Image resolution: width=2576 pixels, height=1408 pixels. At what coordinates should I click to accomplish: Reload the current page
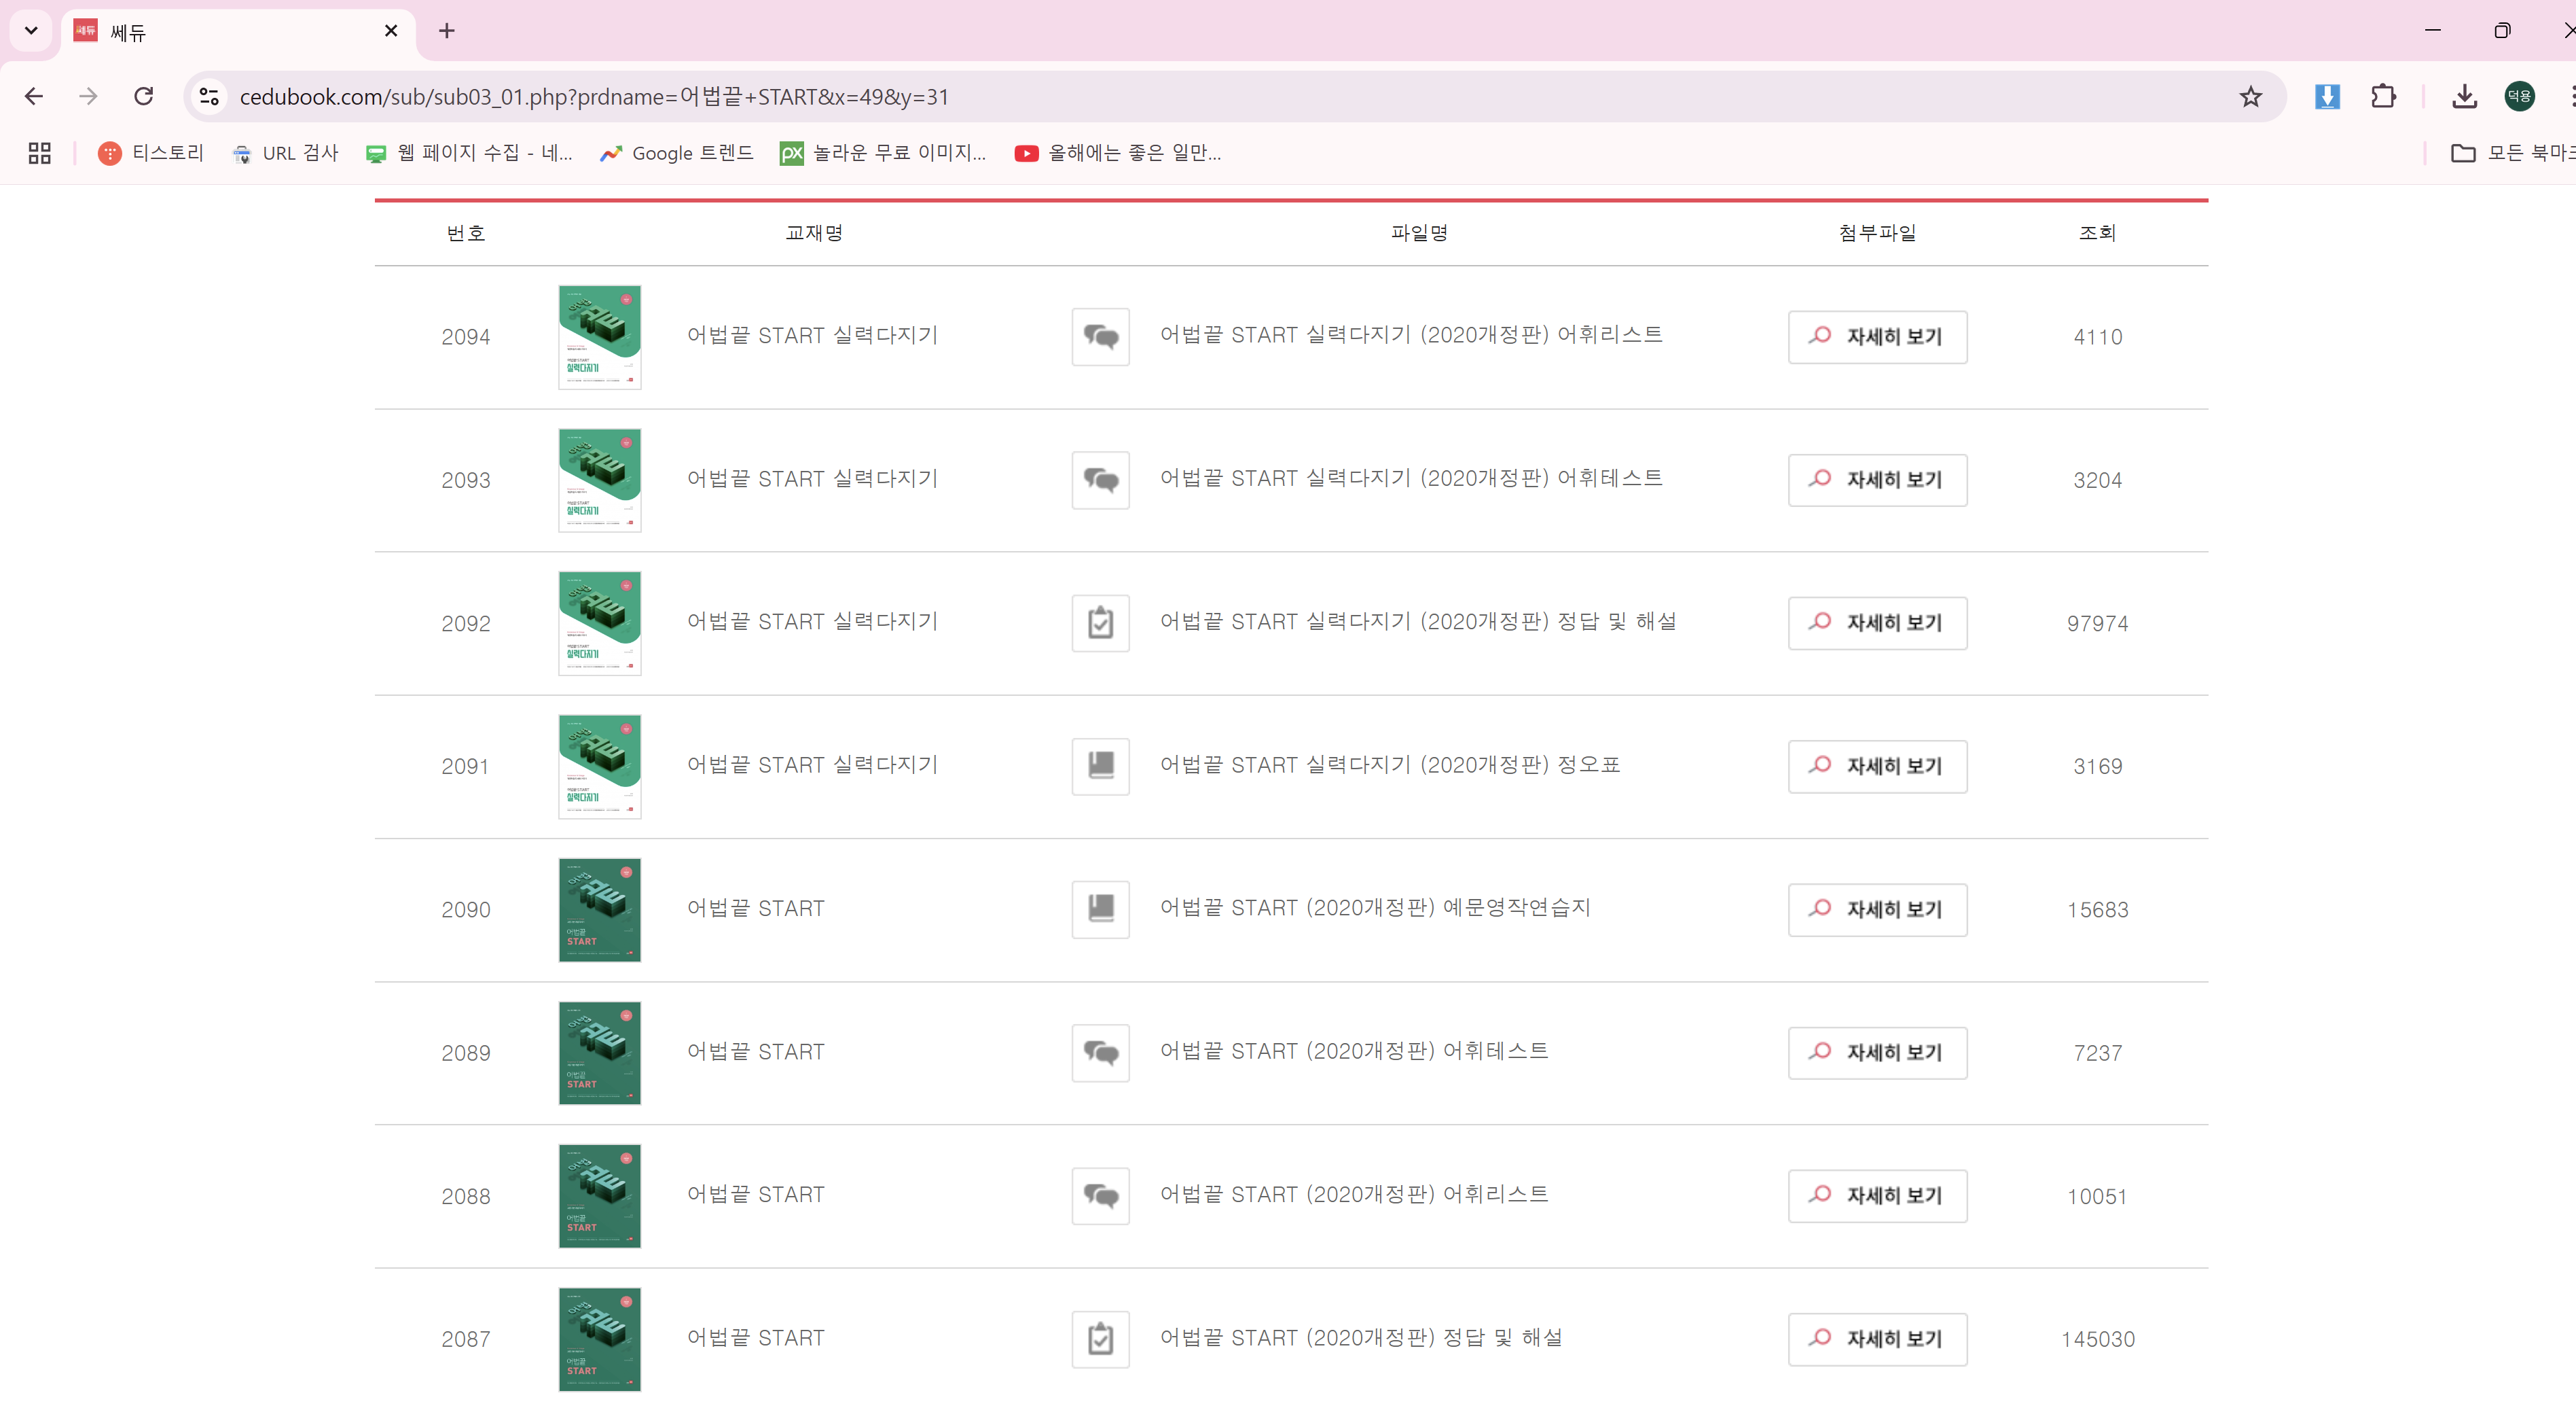click(x=143, y=96)
